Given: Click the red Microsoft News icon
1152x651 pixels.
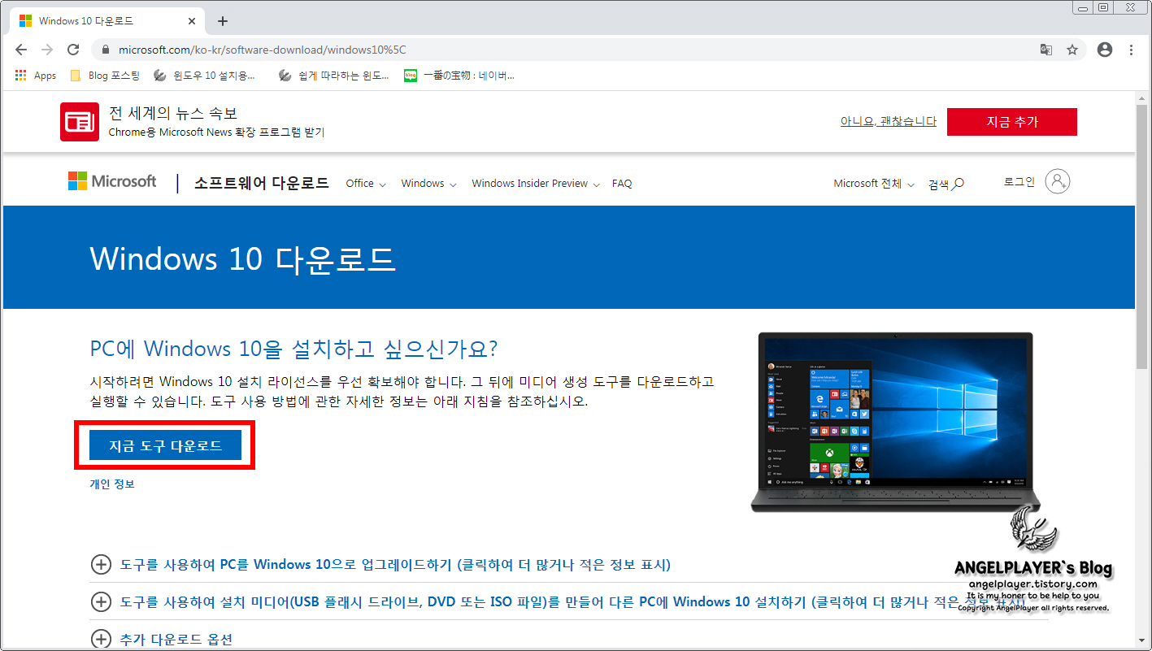Looking at the screenshot, I should tap(80, 122).
